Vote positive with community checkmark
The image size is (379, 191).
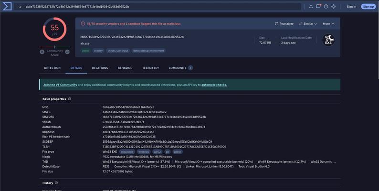click(67, 52)
